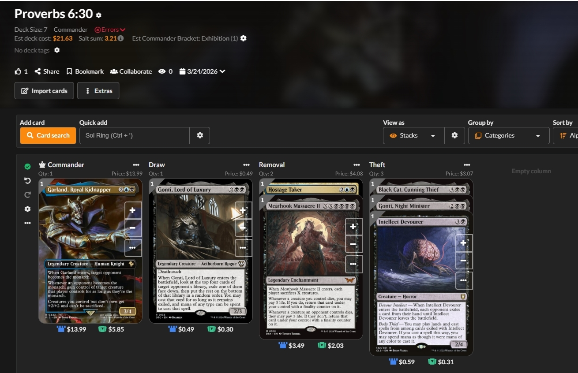Open view options gear beside Stacks
Image resolution: width=578 pixels, height=373 pixels.
point(454,135)
